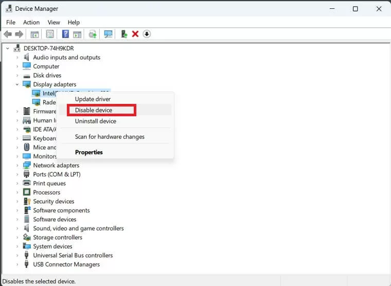
Task: Select the Security devices tree row
Action: 54,201
